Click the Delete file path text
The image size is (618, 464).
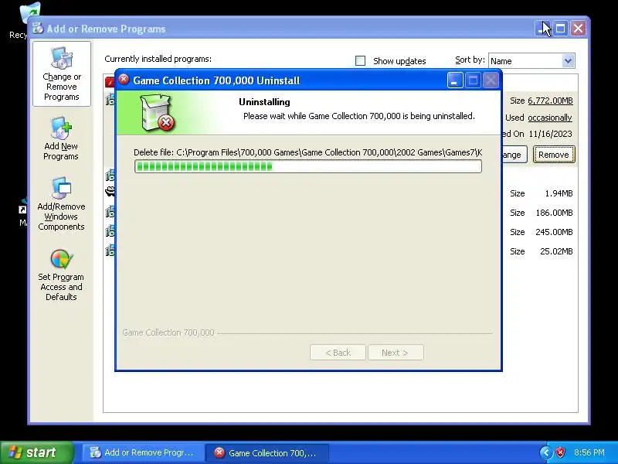(307, 152)
